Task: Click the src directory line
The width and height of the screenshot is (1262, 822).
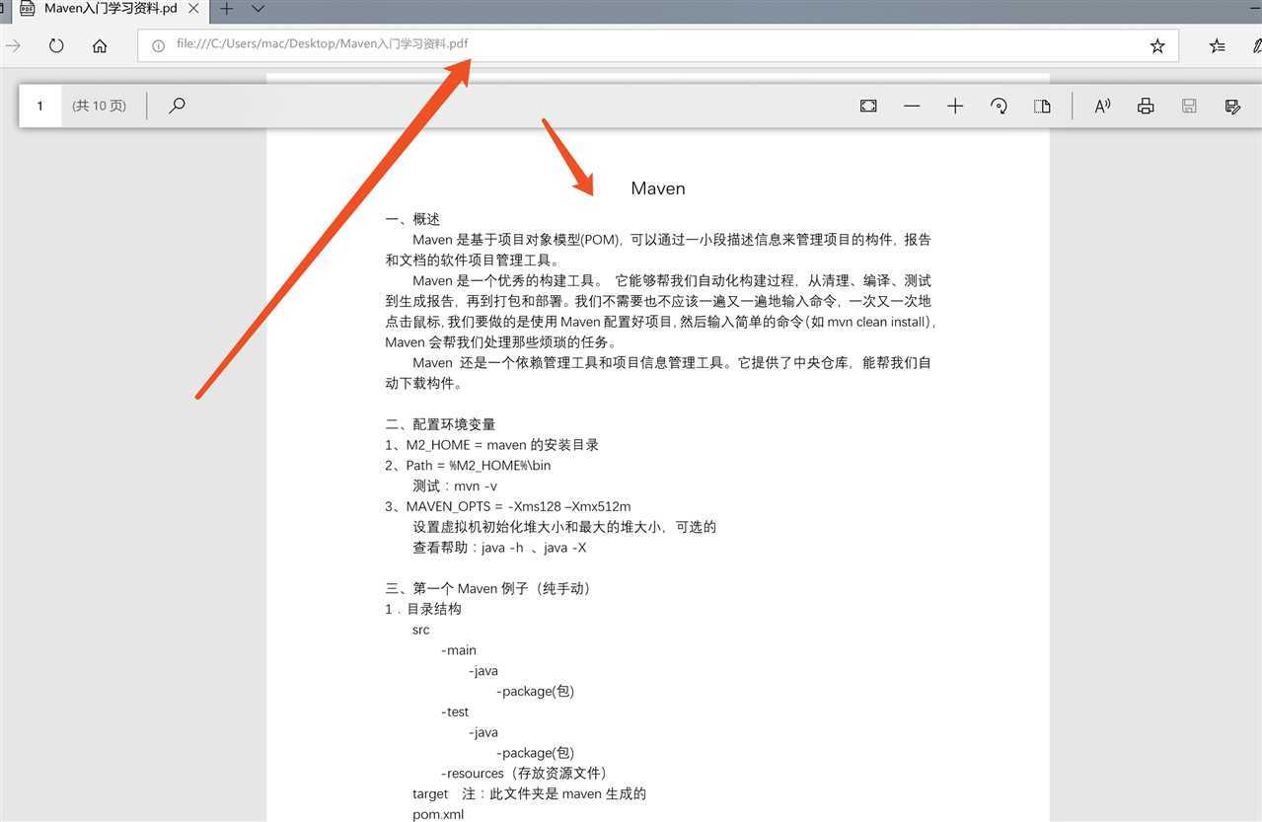Action: (x=421, y=630)
